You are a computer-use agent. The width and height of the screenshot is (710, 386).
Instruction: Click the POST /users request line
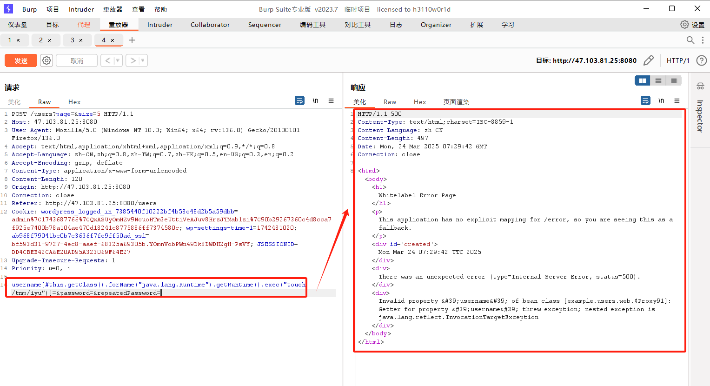[x=73, y=114]
